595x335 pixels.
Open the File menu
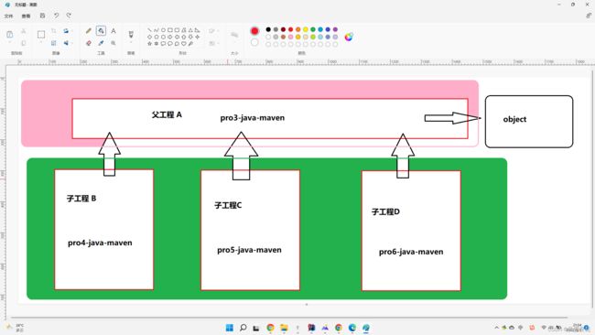pos(8,16)
